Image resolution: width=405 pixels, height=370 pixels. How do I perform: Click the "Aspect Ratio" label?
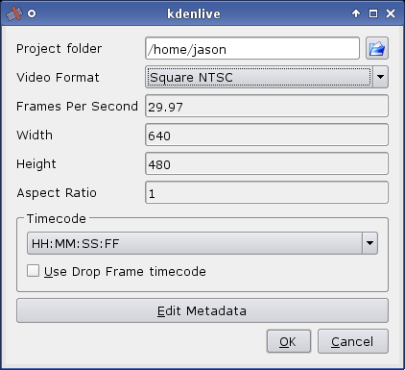click(x=57, y=193)
